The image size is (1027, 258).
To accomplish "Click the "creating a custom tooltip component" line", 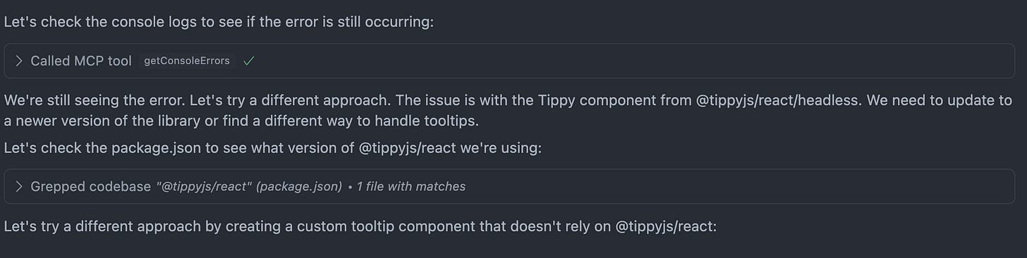I will coord(360,227).
